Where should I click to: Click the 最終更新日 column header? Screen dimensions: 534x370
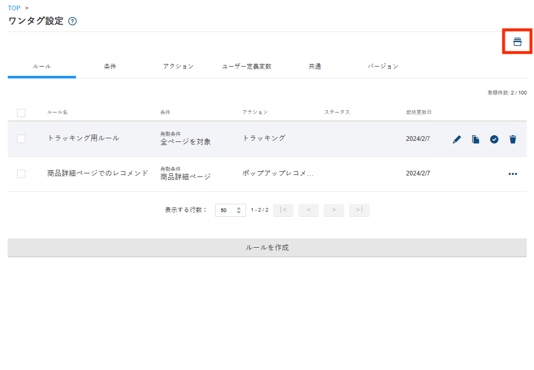pos(419,112)
